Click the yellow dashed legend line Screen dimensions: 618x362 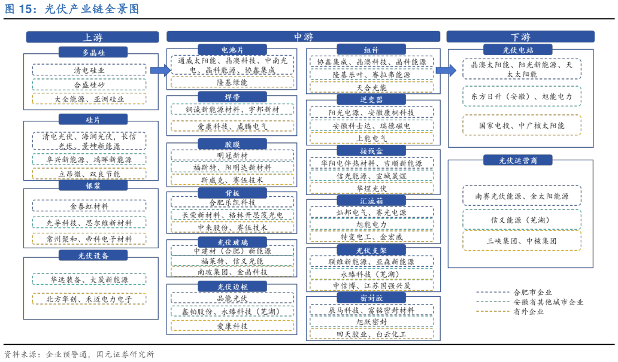pos(492,311)
